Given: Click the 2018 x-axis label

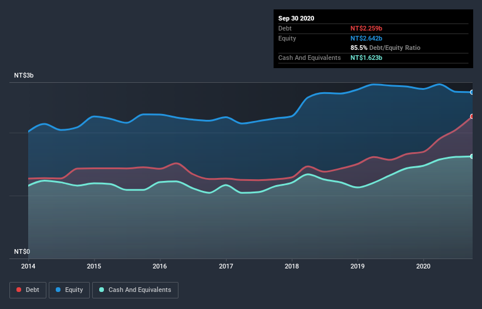Looking at the screenshot, I should (x=292, y=266).
